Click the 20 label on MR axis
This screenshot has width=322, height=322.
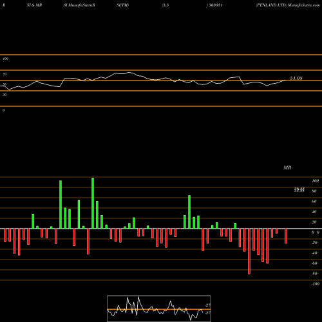314,222
